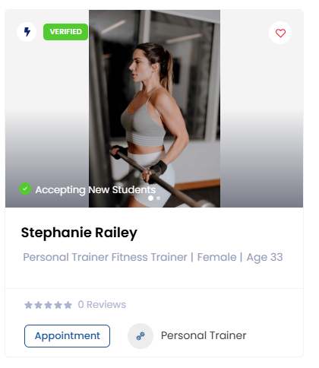Favorite the trainer with the heart icon
Screen dimensions: 319x368
280,33
